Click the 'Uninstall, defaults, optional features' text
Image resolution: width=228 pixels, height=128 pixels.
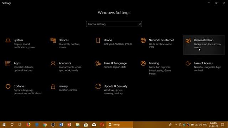tap(24, 69)
